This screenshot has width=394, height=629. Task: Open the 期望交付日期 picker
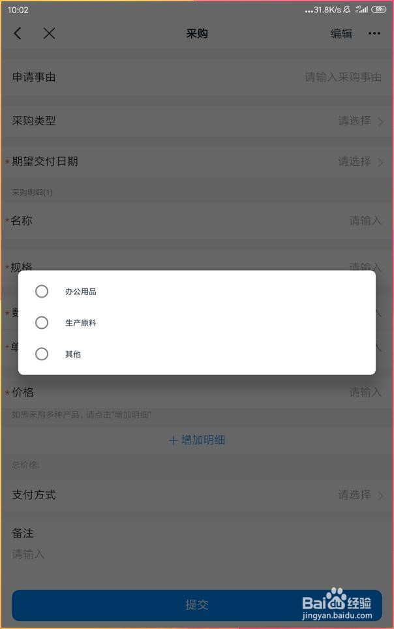pyautogui.click(x=196, y=161)
